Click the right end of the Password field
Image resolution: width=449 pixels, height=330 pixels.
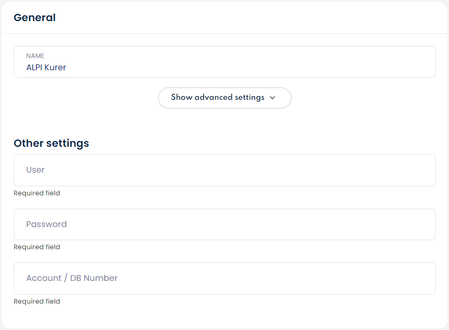(423, 224)
